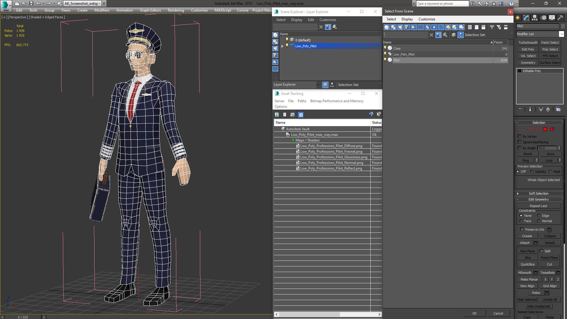This screenshot has height=319, width=567.
Task: Open the Modifier List dropdown
Action: (x=561, y=34)
